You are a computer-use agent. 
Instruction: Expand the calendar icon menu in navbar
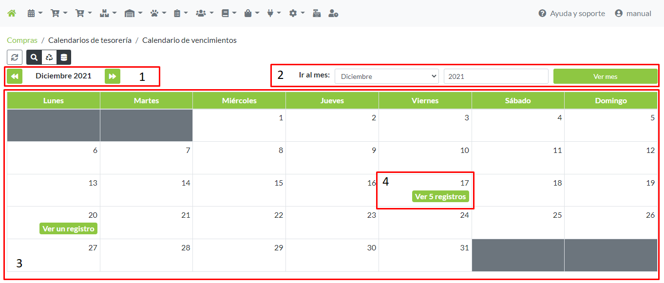click(35, 13)
